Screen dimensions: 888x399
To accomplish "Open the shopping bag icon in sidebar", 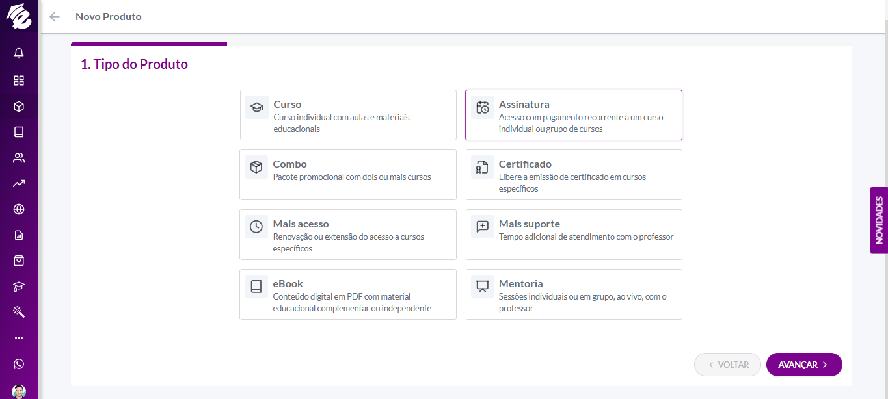I will pyautogui.click(x=19, y=261).
